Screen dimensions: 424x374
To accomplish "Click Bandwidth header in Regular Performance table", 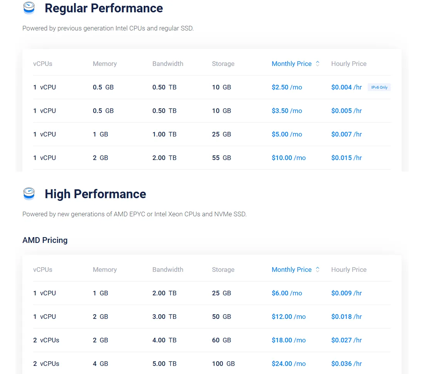I will point(168,64).
